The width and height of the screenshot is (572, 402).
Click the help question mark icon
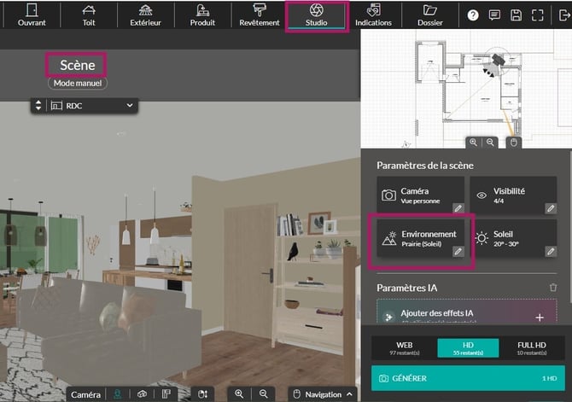point(474,15)
